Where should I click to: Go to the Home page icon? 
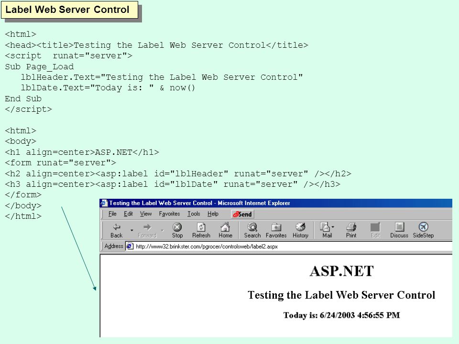[225, 230]
